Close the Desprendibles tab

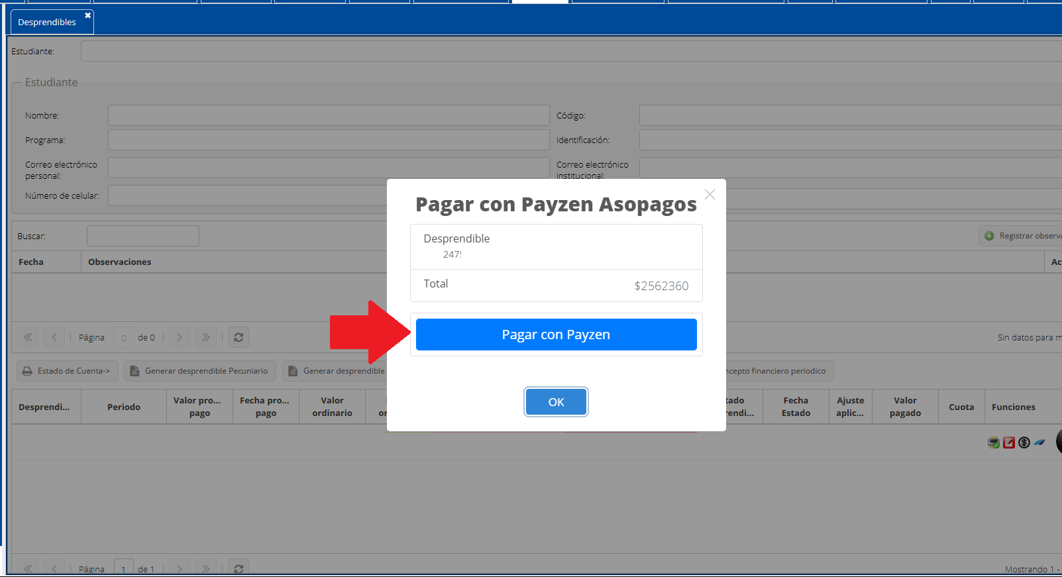click(87, 15)
